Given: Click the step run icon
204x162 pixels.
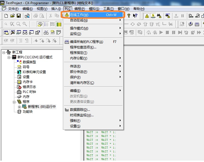Looking at the screenshot, I should (180, 32).
